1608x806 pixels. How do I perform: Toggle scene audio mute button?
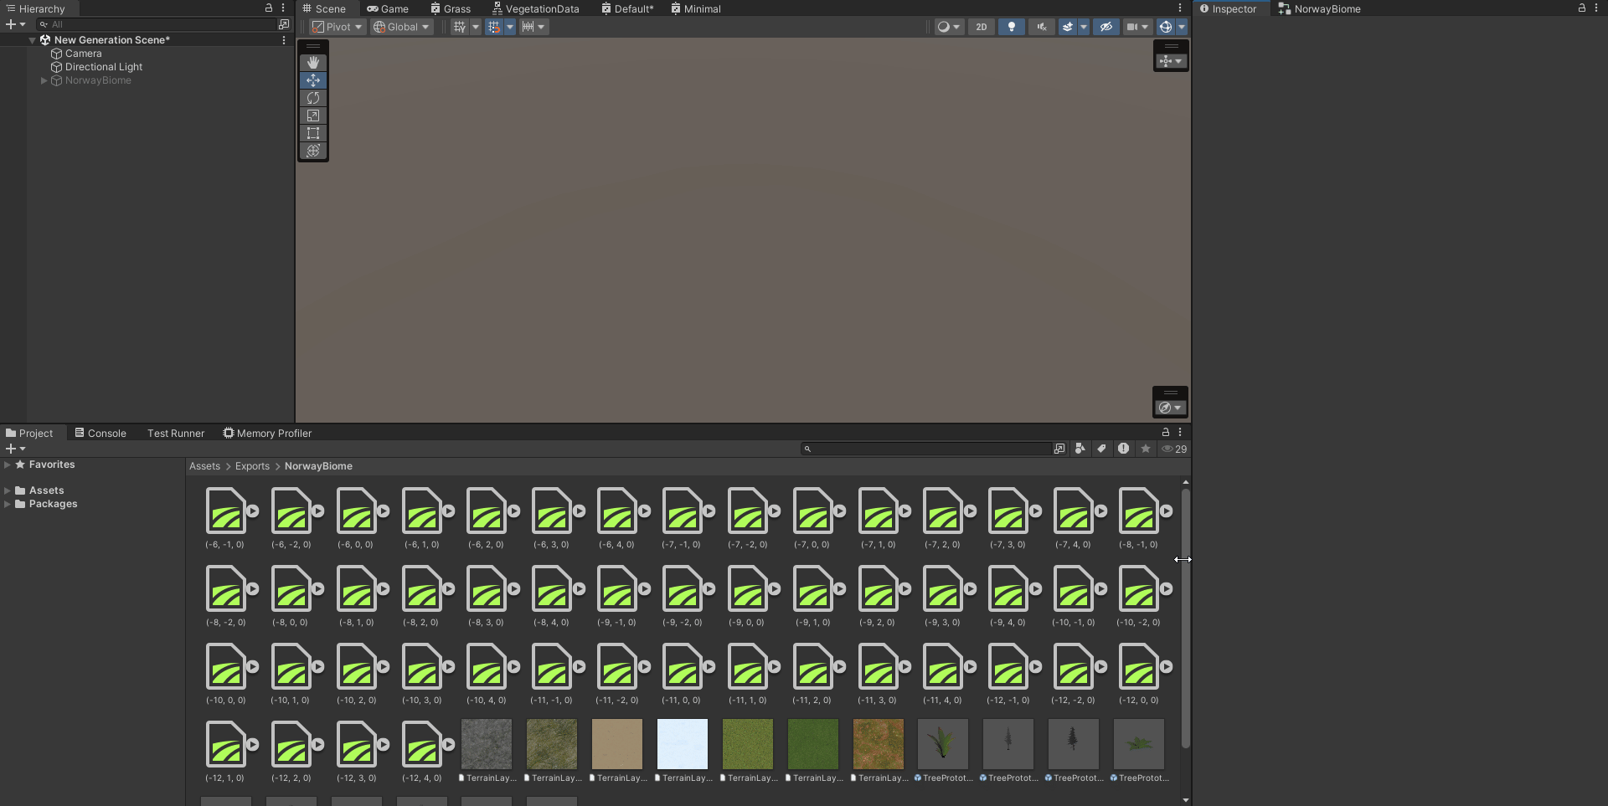pyautogui.click(x=1041, y=27)
